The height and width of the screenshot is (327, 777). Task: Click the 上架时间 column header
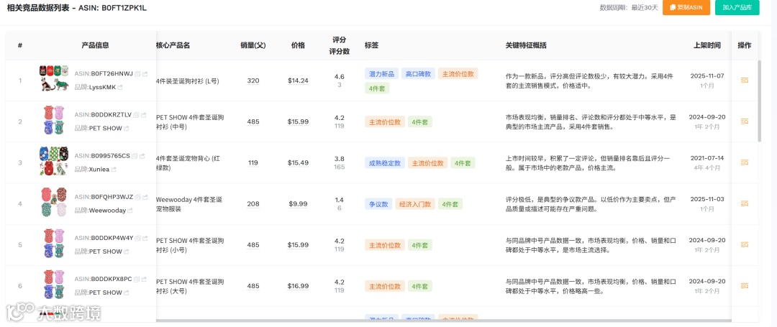pyautogui.click(x=707, y=45)
